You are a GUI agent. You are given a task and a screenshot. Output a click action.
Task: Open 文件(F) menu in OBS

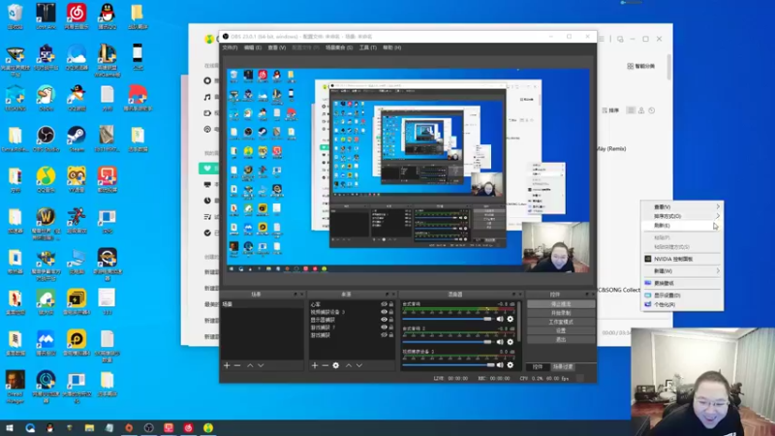pos(230,47)
